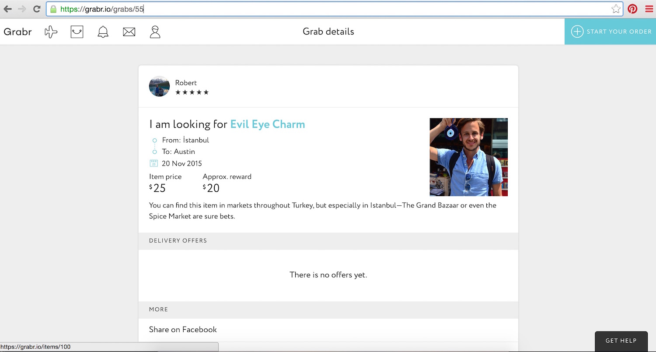Click the GET HELP button
Screen dimensions: 656x352
621,341
